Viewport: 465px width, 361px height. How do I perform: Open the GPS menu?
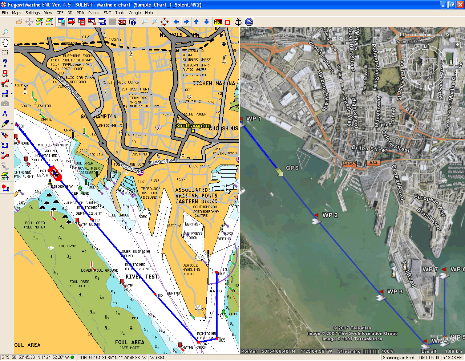60,13
